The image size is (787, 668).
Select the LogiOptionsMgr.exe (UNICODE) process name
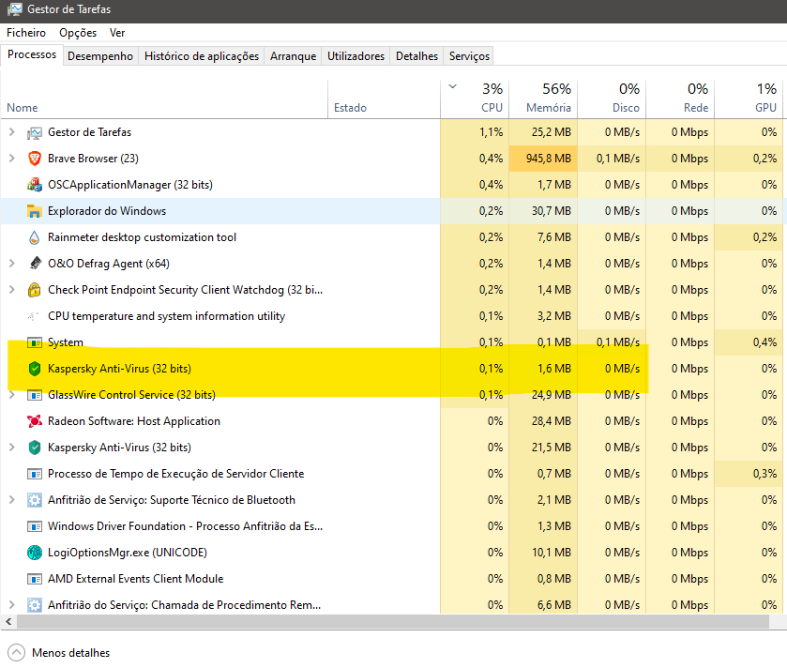click(128, 553)
